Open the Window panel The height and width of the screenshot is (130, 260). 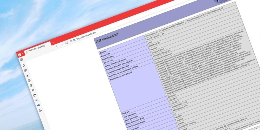pos(35,95)
